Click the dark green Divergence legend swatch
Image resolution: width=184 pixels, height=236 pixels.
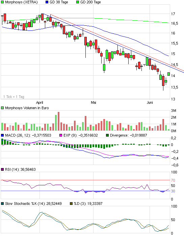click(107, 135)
